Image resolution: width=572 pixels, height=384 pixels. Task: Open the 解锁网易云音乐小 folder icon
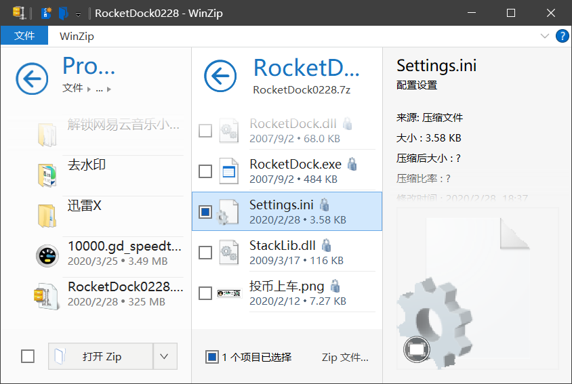tap(47, 135)
